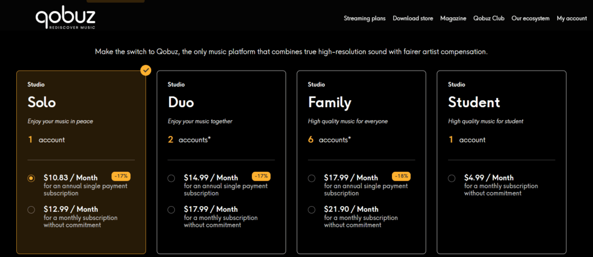The image size is (593, 257).
Task: Click the Qobuz logo
Action: (65, 18)
